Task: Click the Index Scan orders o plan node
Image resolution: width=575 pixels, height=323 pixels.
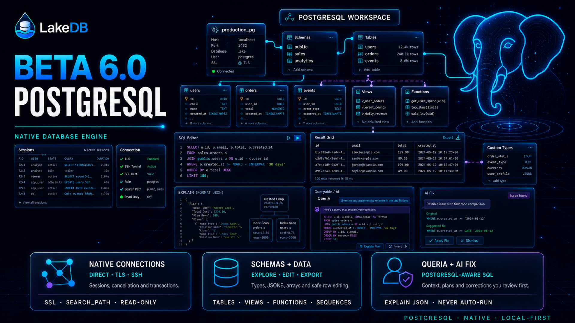Action: [261, 230]
